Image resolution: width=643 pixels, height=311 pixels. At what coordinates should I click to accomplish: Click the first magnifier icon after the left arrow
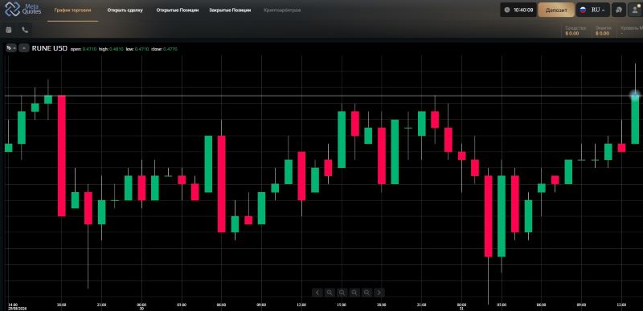330,293
